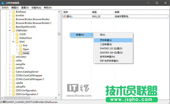Click the REG_SZ type cell
170x104 pixels.
tap(96, 16)
